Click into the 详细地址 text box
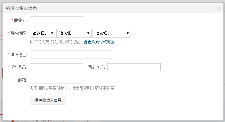 71,54
